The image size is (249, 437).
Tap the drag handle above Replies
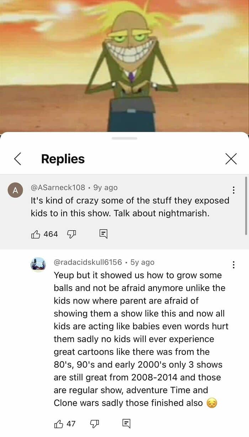[x=124, y=138]
